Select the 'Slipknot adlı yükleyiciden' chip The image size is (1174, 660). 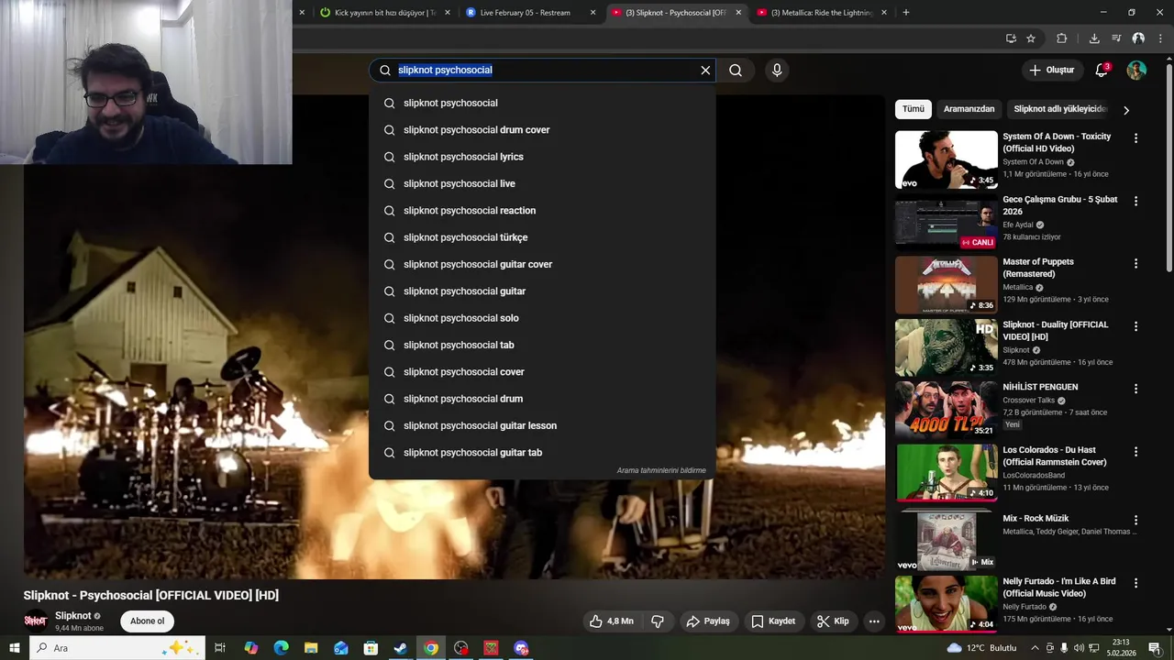(x=1059, y=109)
